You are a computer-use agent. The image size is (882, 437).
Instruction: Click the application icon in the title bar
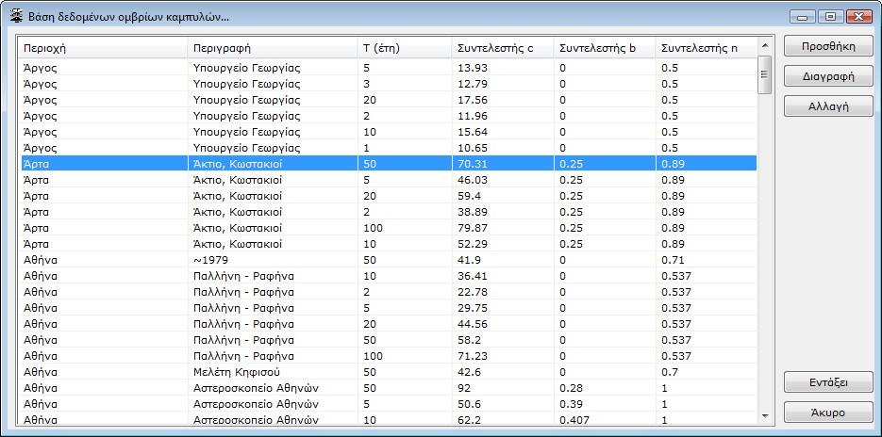pyautogui.click(x=16, y=17)
